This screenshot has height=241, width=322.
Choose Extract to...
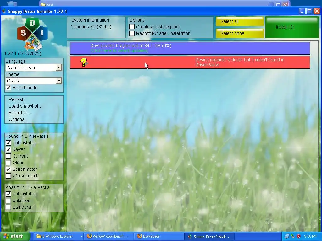(x=20, y=113)
